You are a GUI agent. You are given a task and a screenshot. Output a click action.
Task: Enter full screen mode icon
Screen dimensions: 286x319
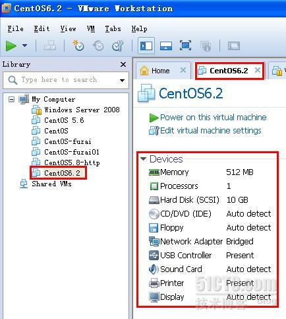coord(185,46)
